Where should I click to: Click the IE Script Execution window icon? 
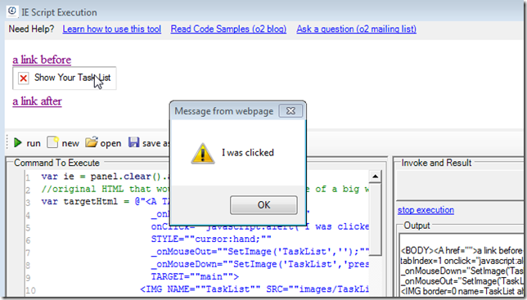pyautogui.click(x=12, y=11)
